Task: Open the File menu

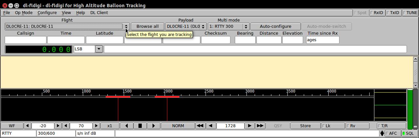Action: pyautogui.click(x=7, y=13)
